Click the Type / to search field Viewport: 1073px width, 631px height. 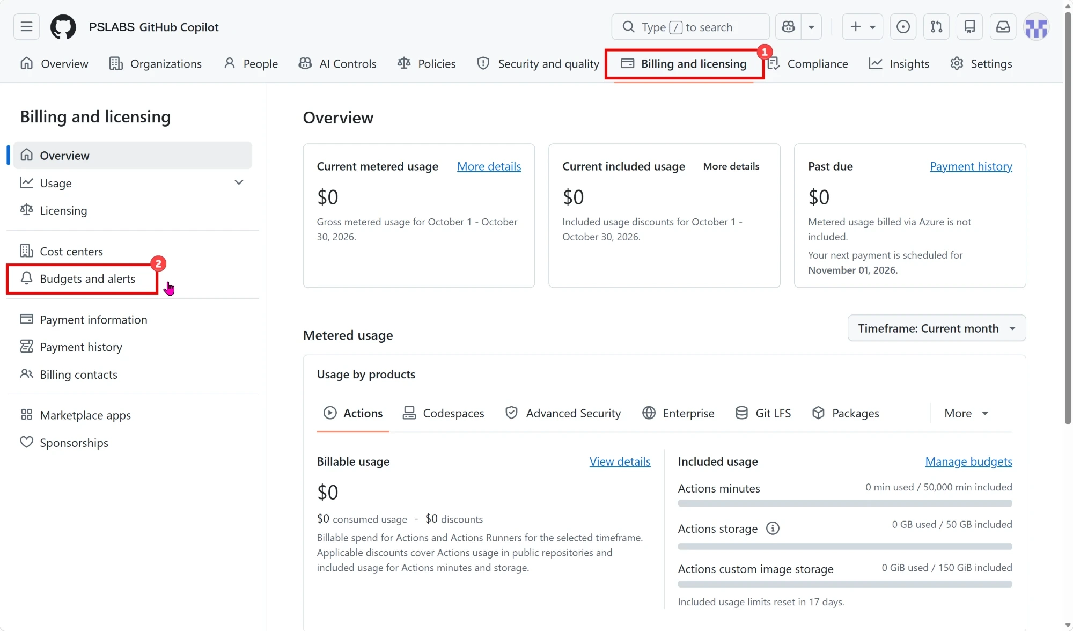coord(690,27)
